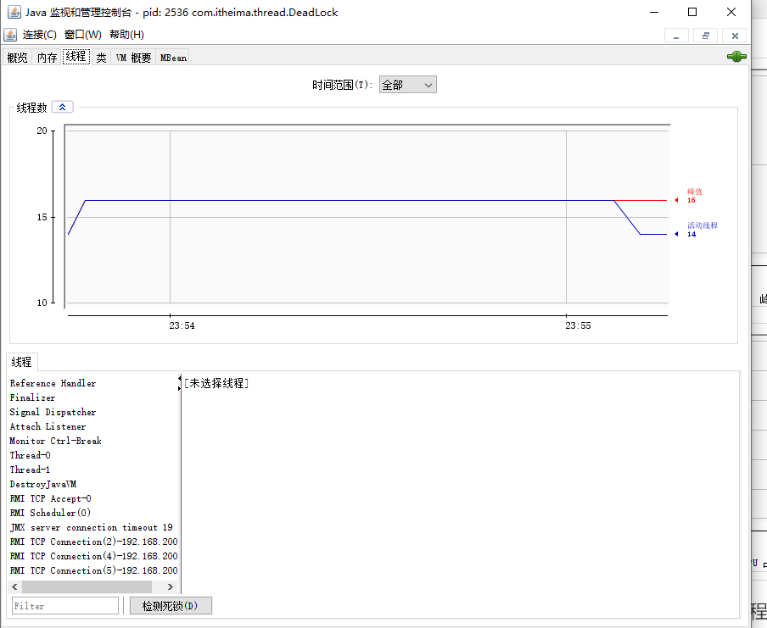The width and height of the screenshot is (767, 628).
Task: Switch to the MBean tab
Action: pyautogui.click(x=173, y=58)
